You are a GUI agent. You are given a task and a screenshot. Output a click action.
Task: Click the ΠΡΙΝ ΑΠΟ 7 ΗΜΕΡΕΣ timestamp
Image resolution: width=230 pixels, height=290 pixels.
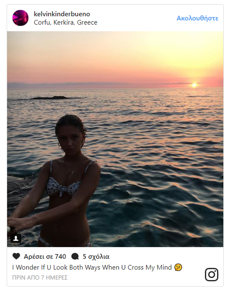coord(40,277)
